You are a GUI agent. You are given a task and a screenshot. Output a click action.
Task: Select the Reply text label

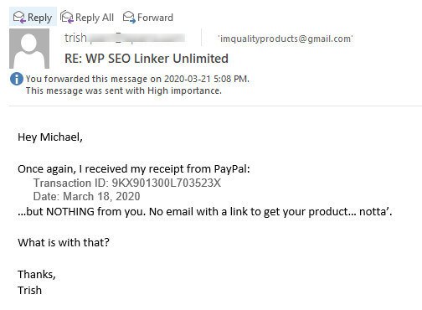tap(39, 18)
